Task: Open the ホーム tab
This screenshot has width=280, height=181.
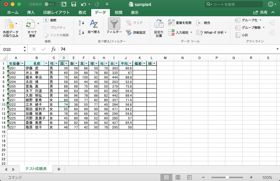Action: click(13, 12)
